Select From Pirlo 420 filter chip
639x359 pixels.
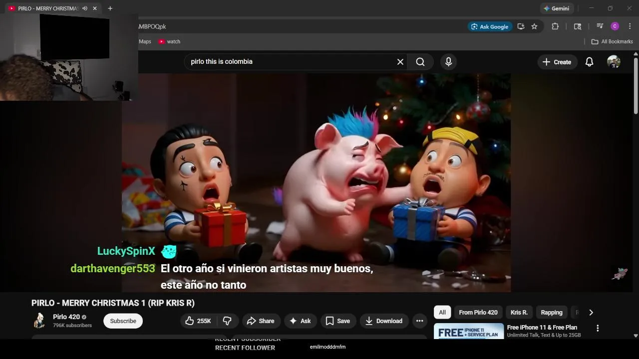tap(478, 312)
